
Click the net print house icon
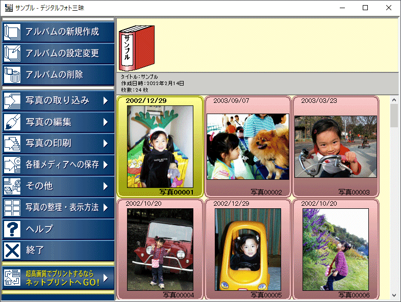pyautogui.click(x=12, y=278)
